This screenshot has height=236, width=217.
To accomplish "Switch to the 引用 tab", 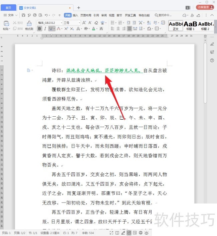I will point(96,15).
